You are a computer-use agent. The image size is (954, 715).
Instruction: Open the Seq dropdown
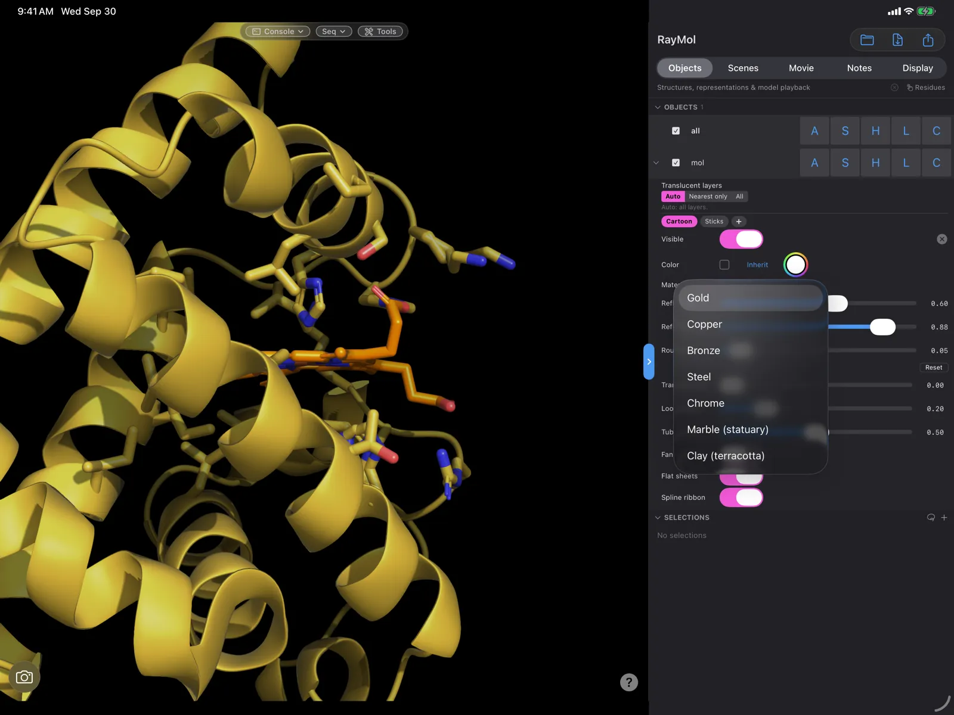coord(334,32)
